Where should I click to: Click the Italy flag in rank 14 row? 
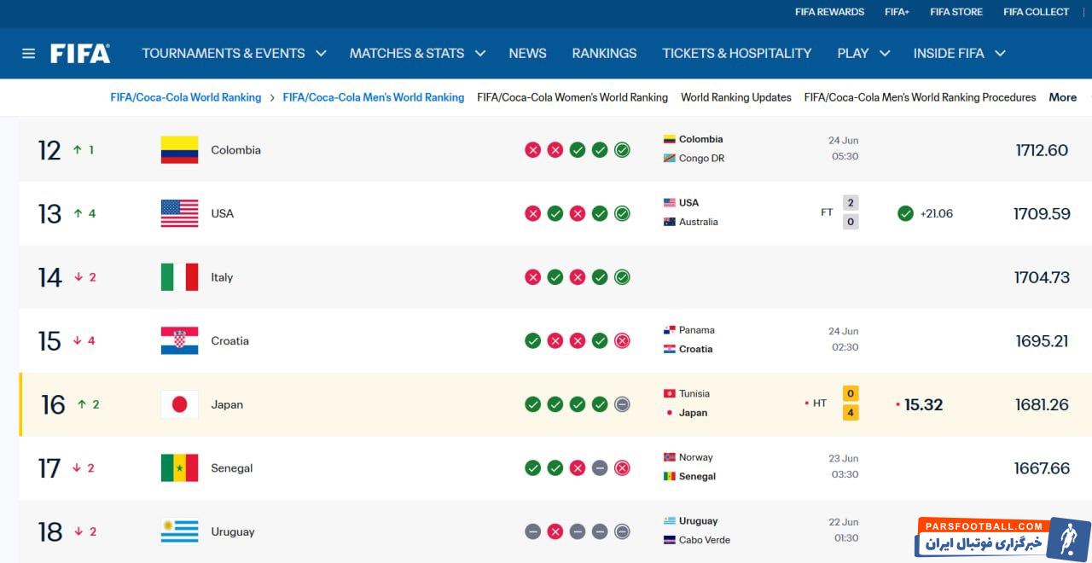tap(179, 277)
